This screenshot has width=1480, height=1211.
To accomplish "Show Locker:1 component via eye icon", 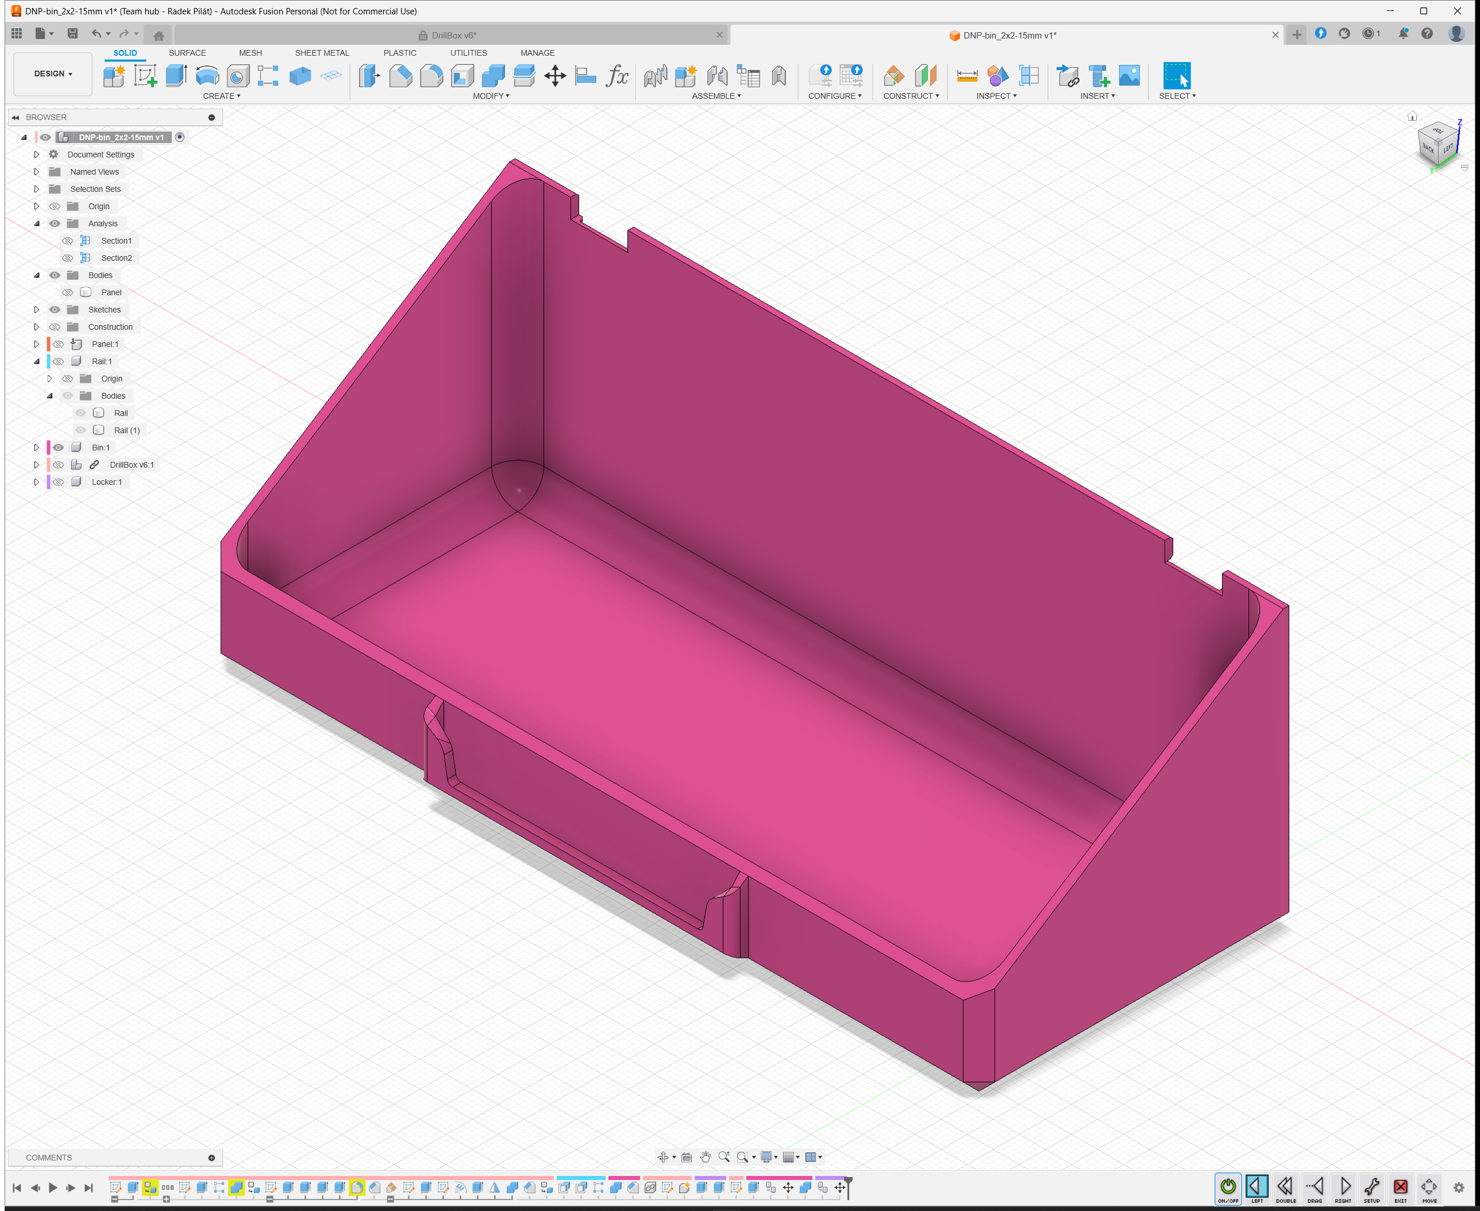I will tap(59, 482).
